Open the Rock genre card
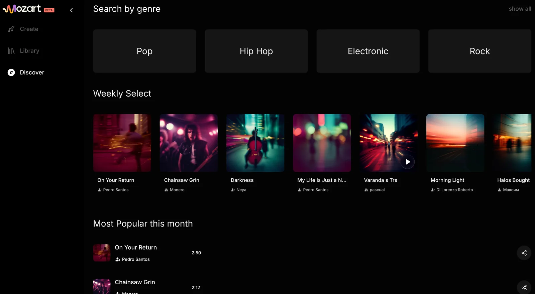Viewport: 535px width, 294px height. (x=479, y=51)
